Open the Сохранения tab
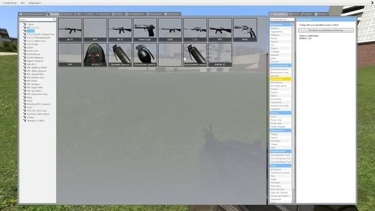The width and height of the screenshot is (375, 211). (x=154, y=14)
